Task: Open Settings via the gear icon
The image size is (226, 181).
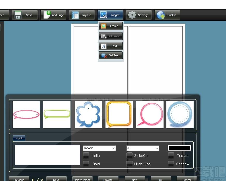Action: pyautogui.click(x=132, y=15)
